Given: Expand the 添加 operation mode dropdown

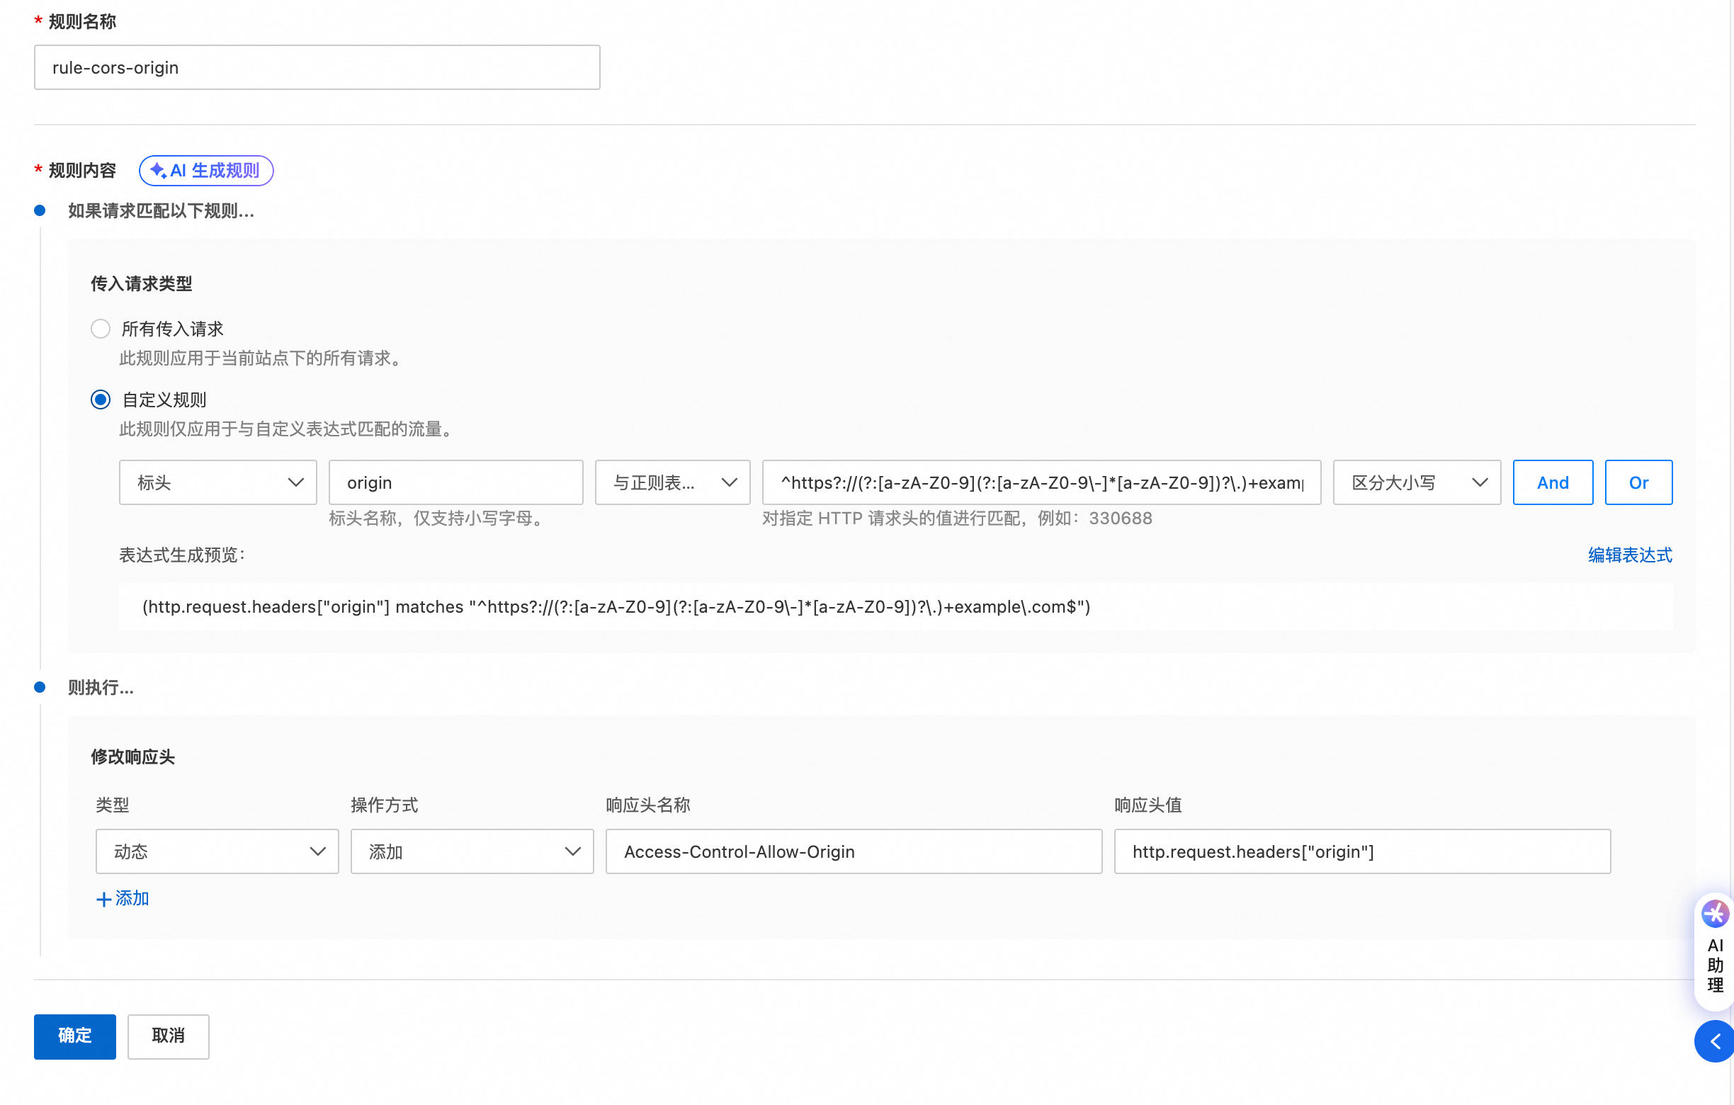Looking at the screenshot, I should click(472, 851).
